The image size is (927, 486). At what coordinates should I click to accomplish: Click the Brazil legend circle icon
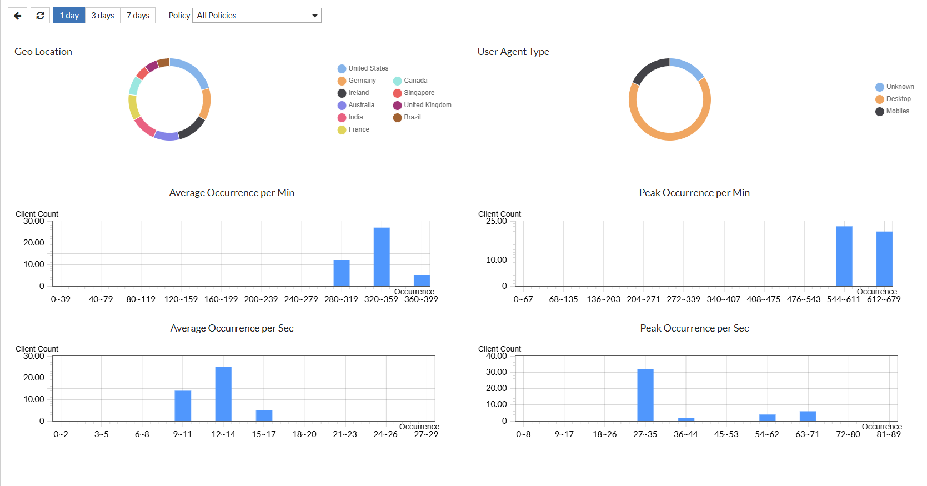[x=398, y=118]
